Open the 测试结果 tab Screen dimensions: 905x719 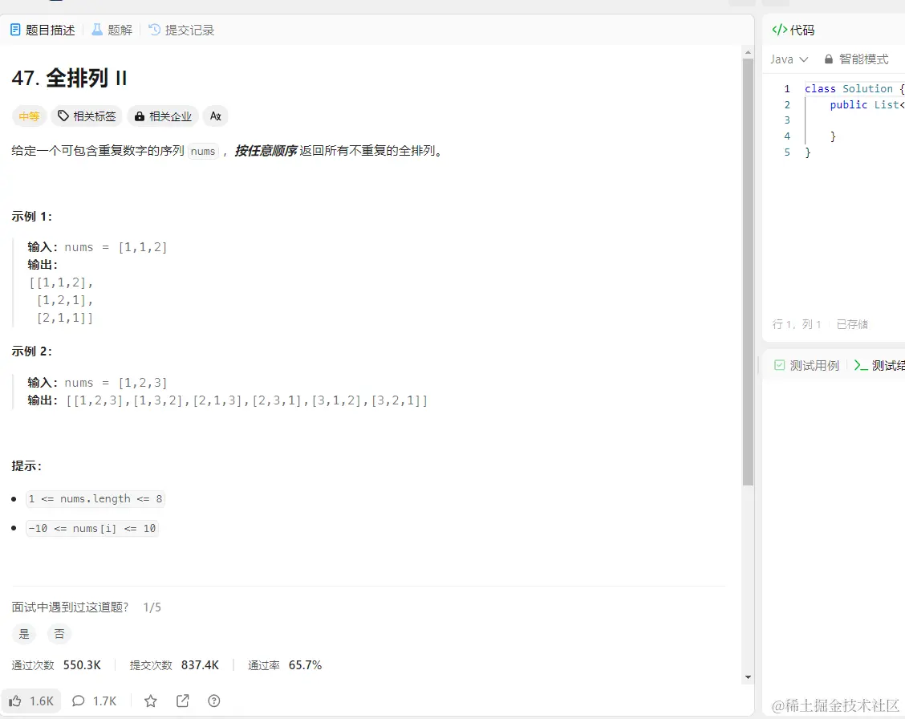point(879,365)
